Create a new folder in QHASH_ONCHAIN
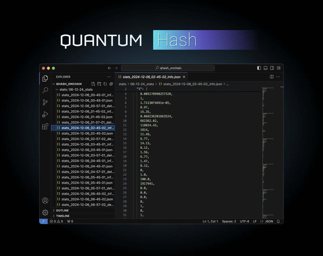This screenshot has height=256, width=323. pos(99,84)
